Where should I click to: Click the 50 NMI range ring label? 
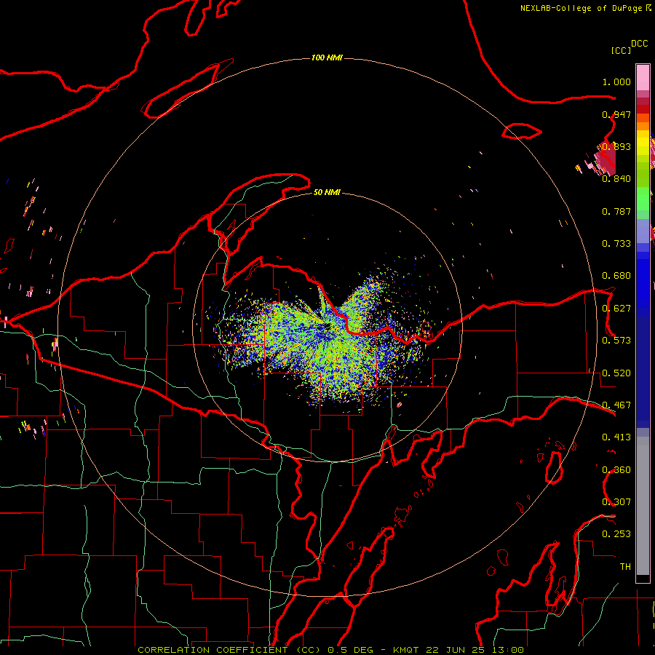click(x=327, y=192)
